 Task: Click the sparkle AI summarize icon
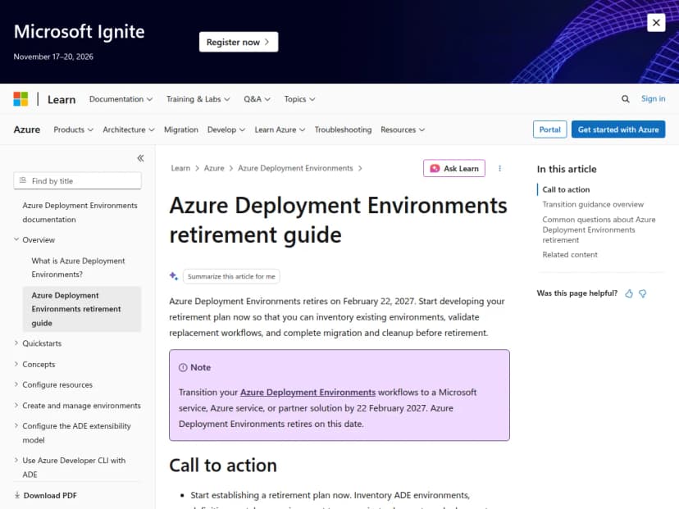pos(174,276)
